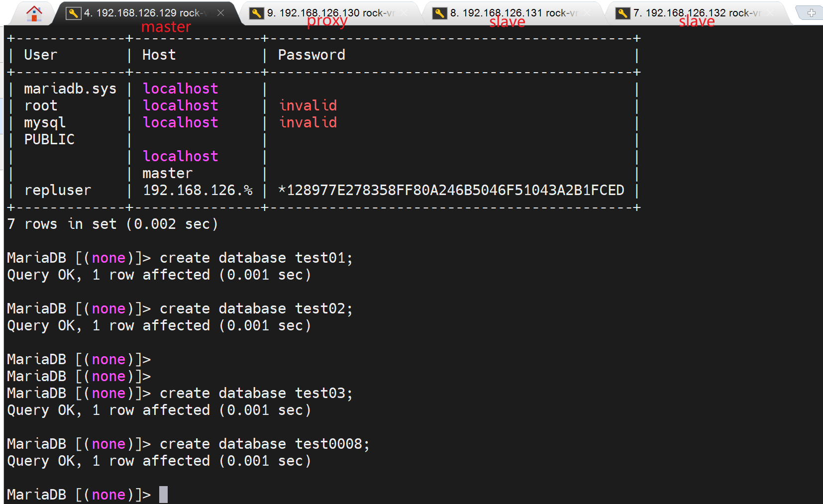Click the 'create database test0008;' command text

pos(264,444)
